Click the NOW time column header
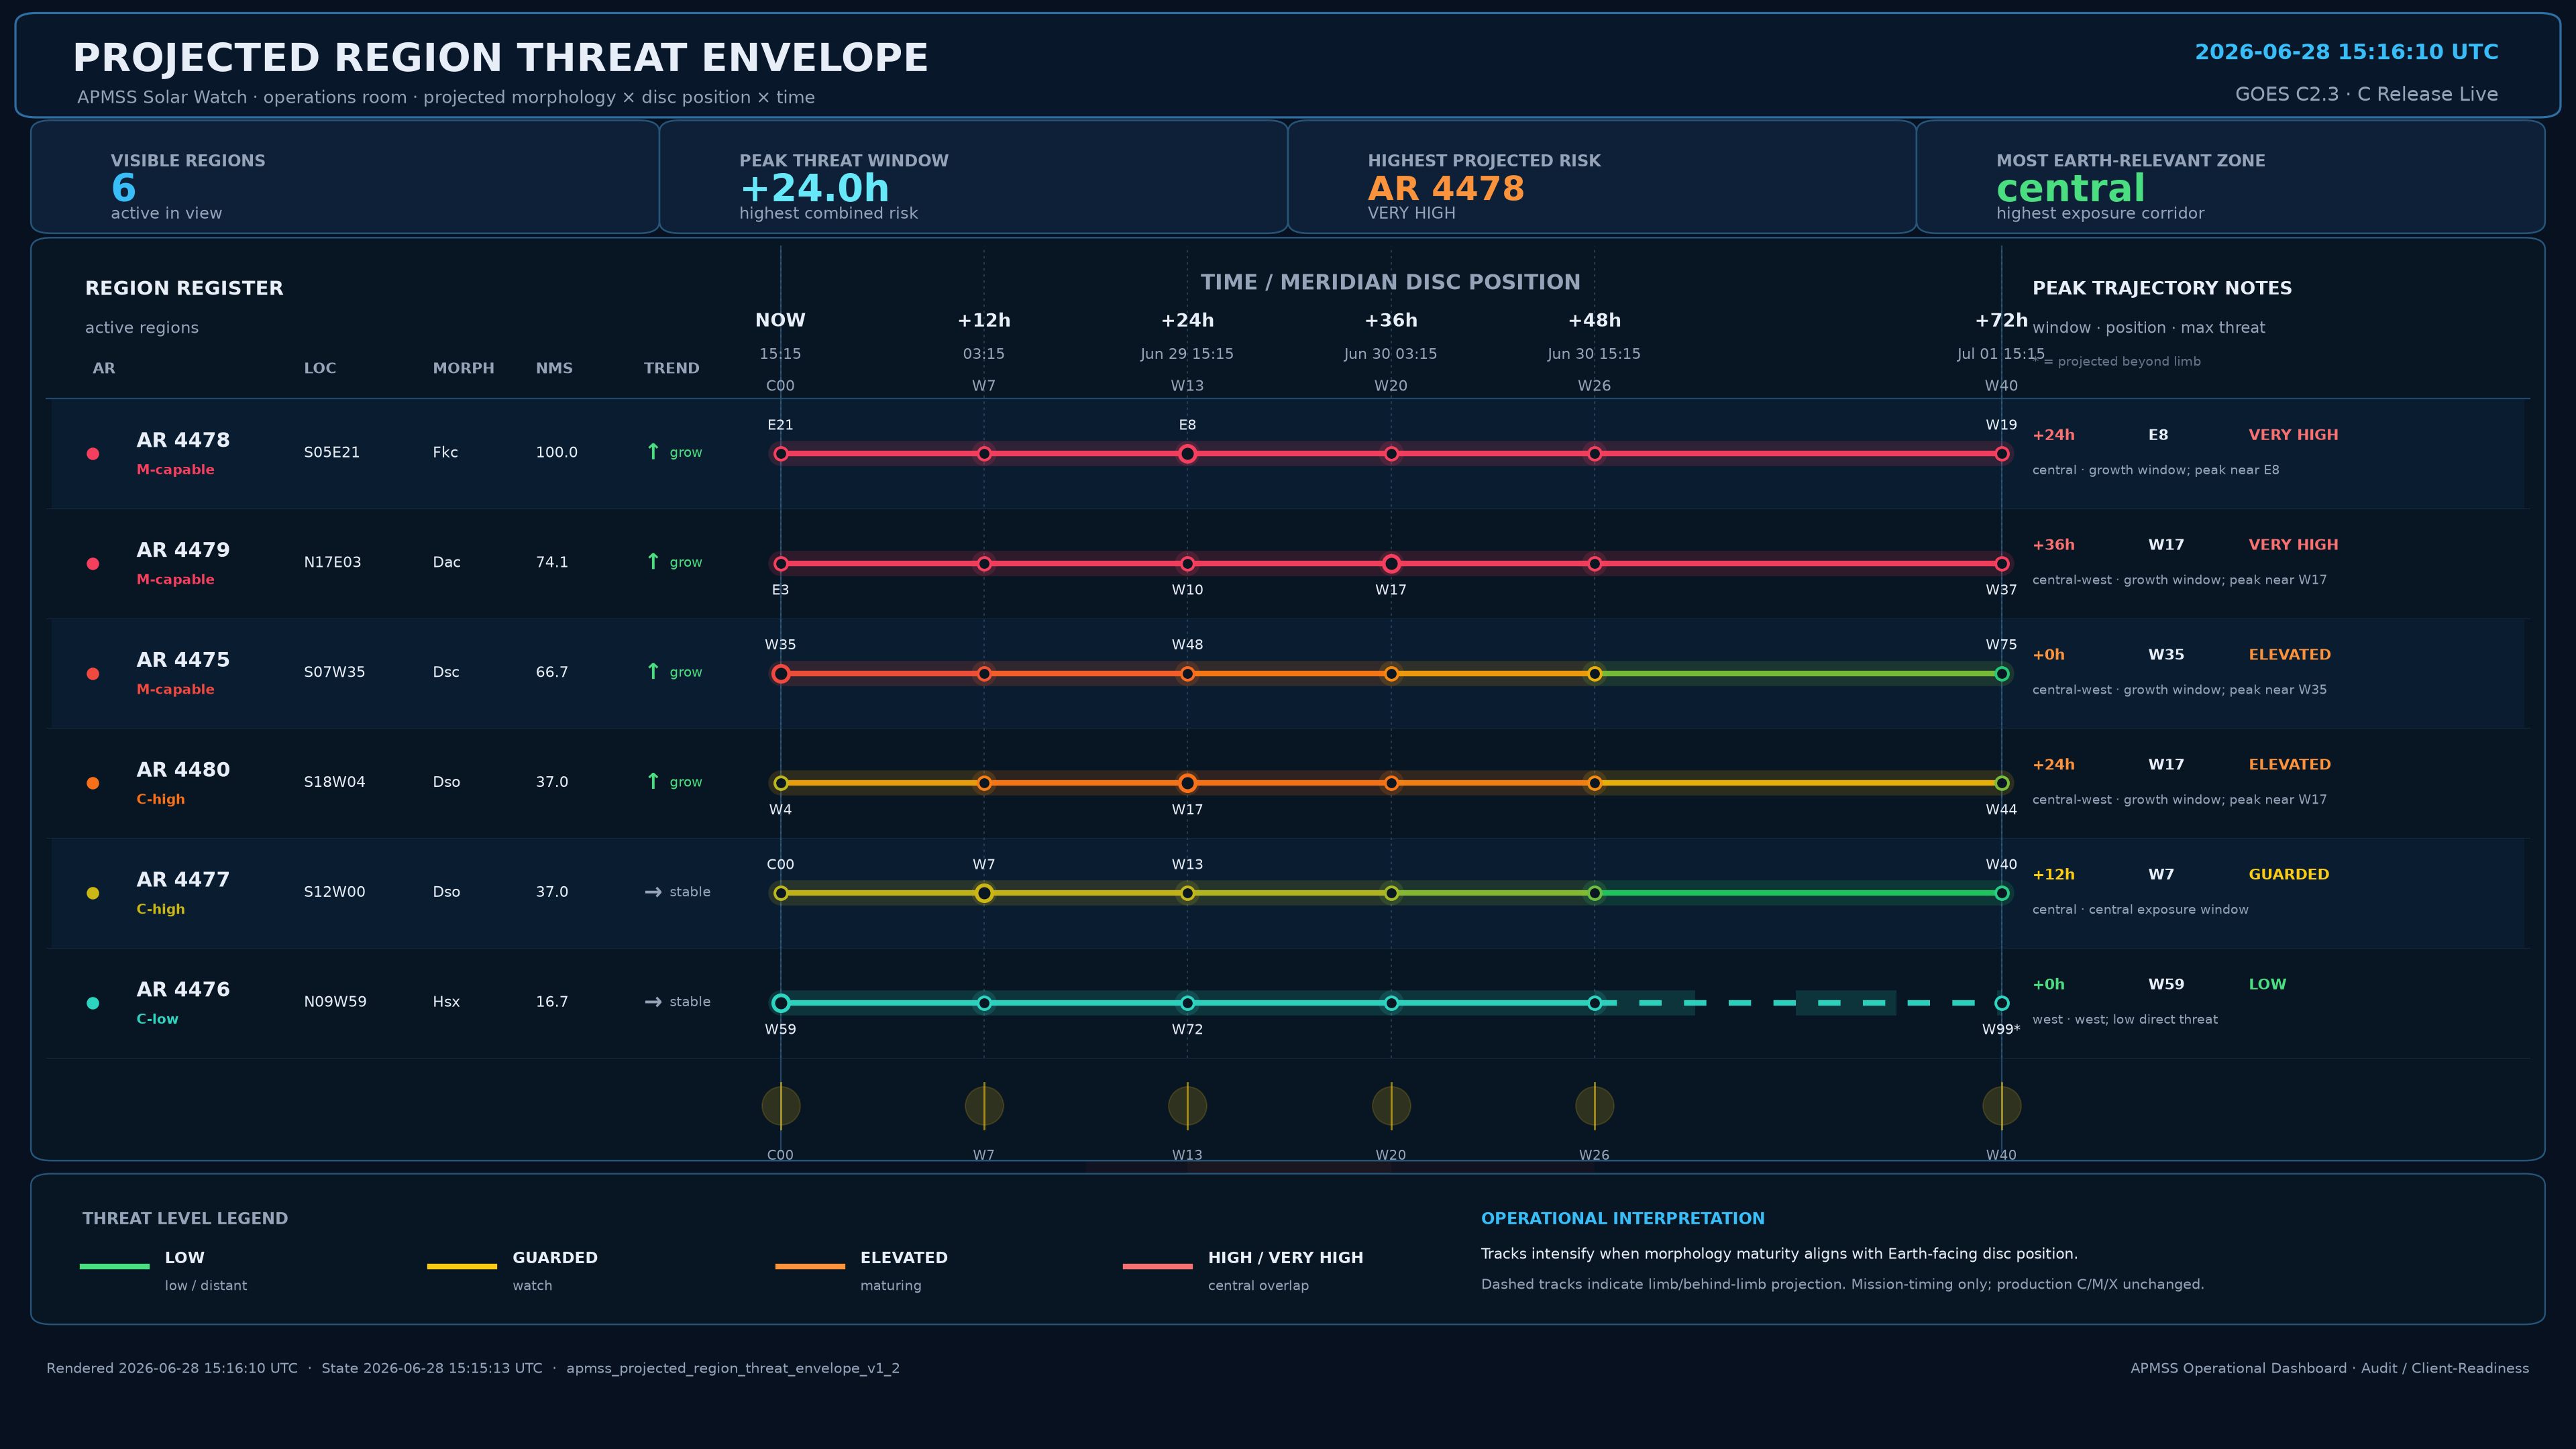 pos(780,320)
